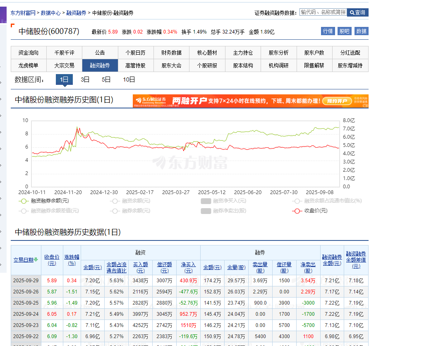The height and width of the screenshot is (346, 436).
Task: Sort by 融券 余量(股) header
Action: 236,267
